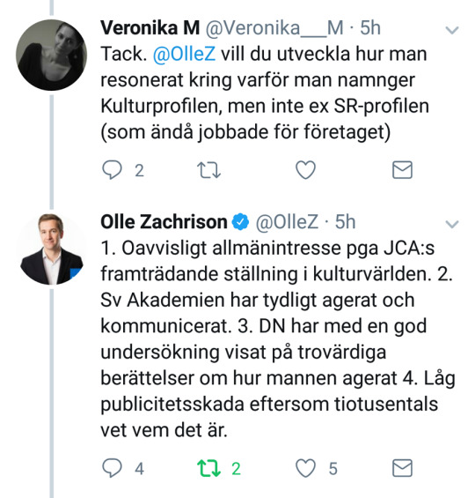Open Olle Zachrison display name link
This screenshot has height=498, width=475.
164,222
